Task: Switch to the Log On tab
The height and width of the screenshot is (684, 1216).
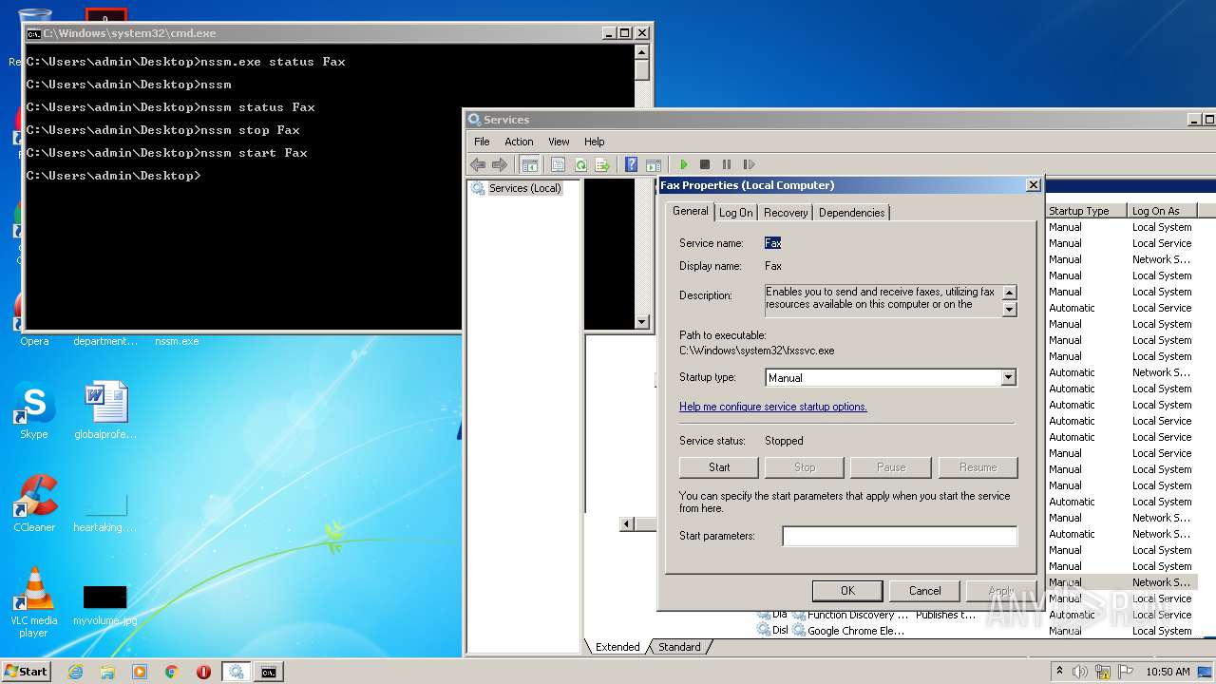Action: 735,213
